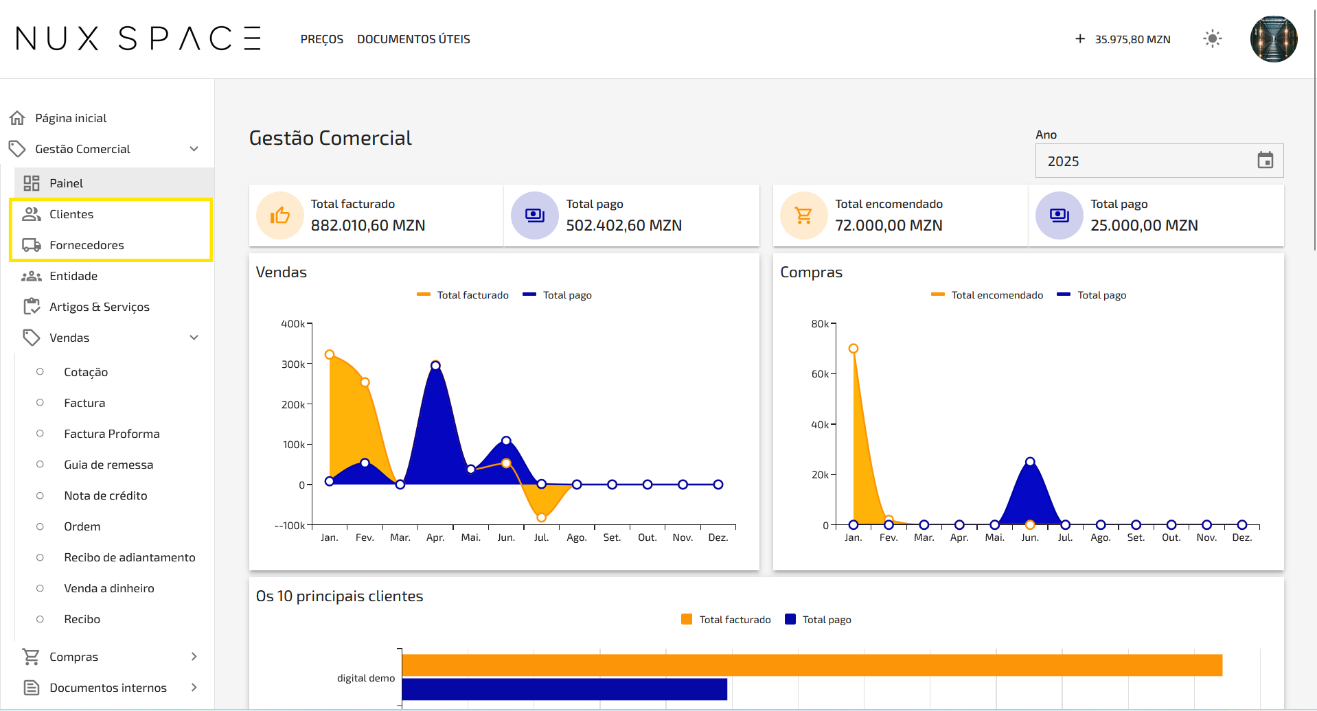This screenshot has width=1317, height=711.
Task: Click the Painel dashboard icon
Action: point(32,183)
